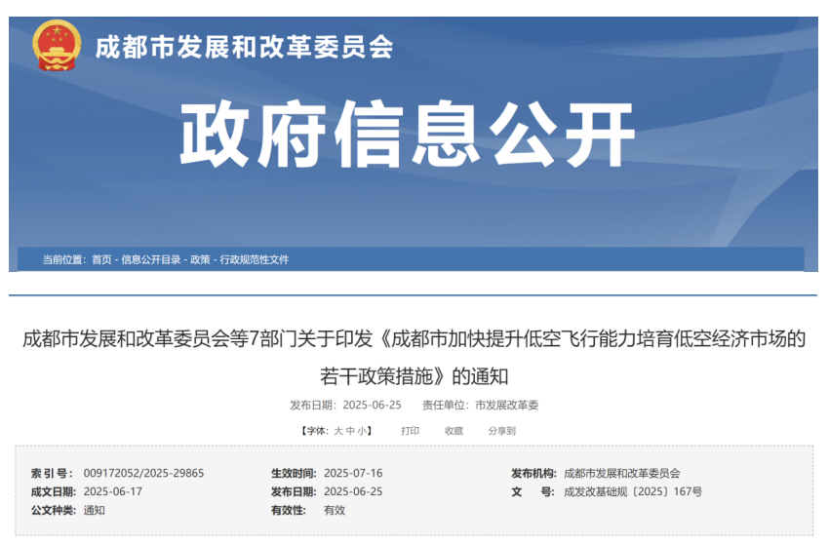Image resolution: width=829 pixels, height=545 pixels.
Task: Click the 成都市发展和改革委员会 site title
Action: pos(244,47)
